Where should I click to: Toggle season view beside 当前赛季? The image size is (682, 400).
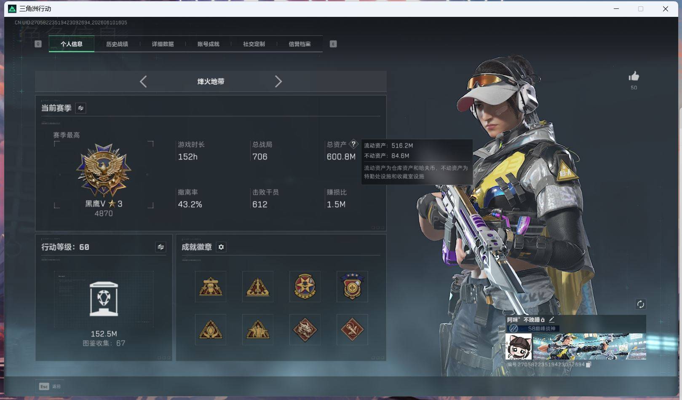pos(80,108)
